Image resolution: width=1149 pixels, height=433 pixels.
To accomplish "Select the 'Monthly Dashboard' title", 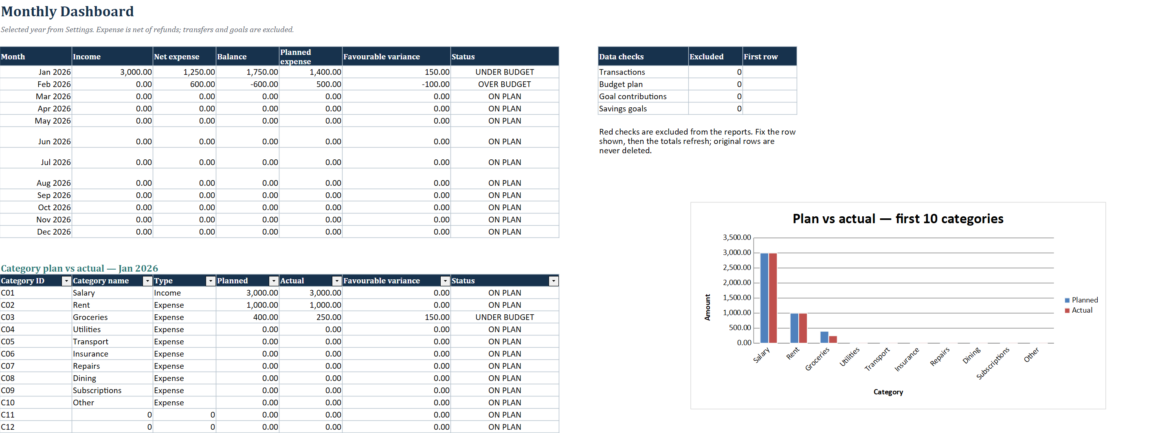I will 67,11.
